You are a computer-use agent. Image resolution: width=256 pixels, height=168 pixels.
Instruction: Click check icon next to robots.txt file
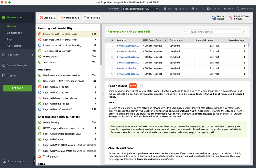pos(40,57)
